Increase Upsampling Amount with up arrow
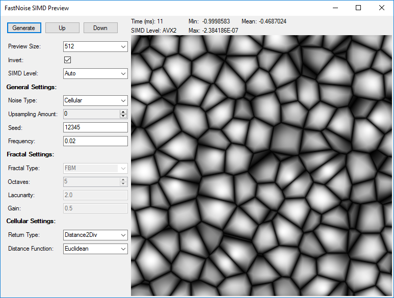 point(123,112)
